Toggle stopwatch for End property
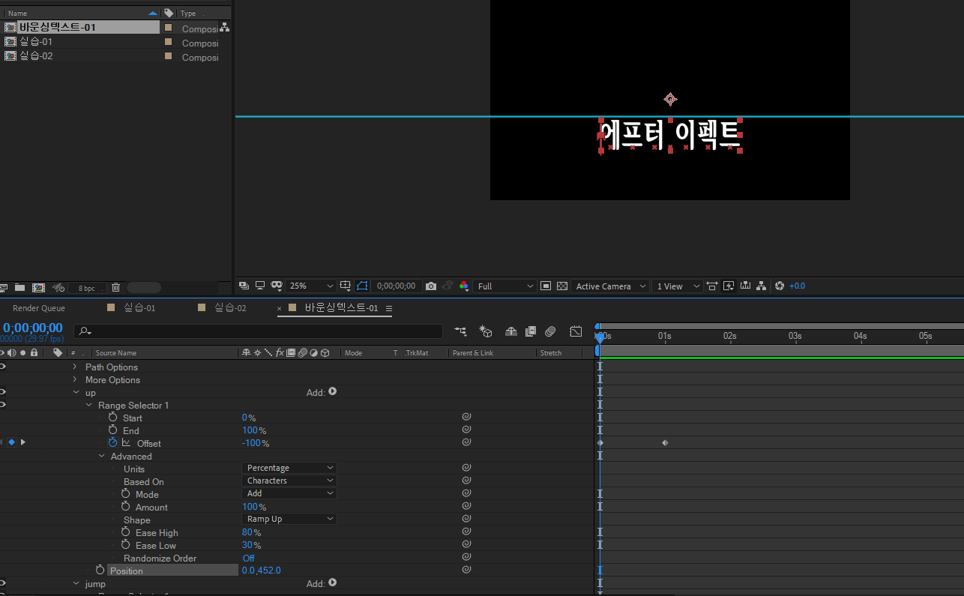This screenshot has height=596, width=964. (112, 430)
